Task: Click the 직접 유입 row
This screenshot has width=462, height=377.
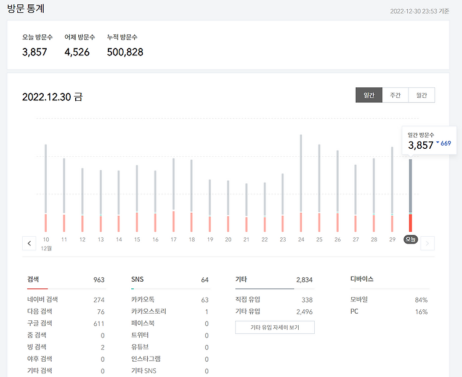Action: 274,300
